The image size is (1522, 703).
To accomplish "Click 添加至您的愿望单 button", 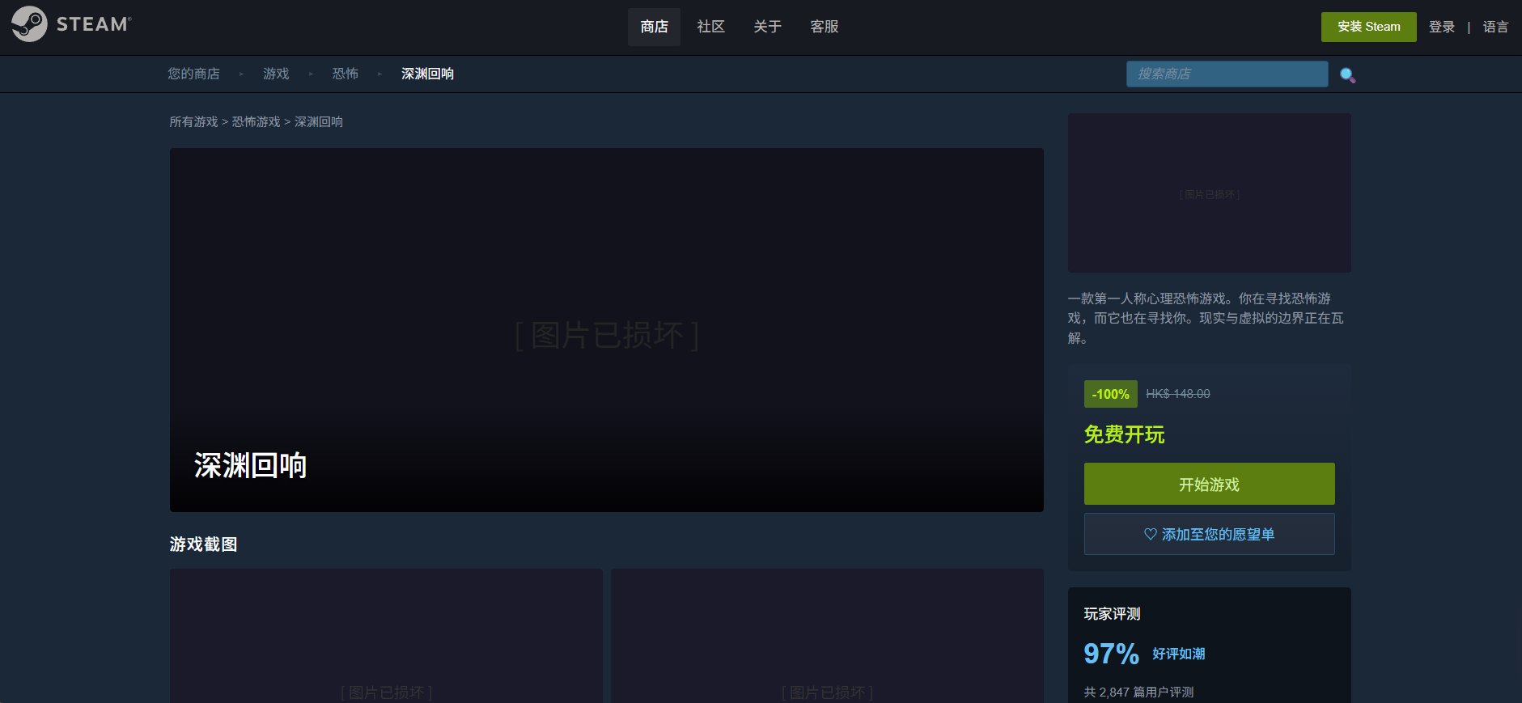I will pyautogui.click(x=1209, y=534).
